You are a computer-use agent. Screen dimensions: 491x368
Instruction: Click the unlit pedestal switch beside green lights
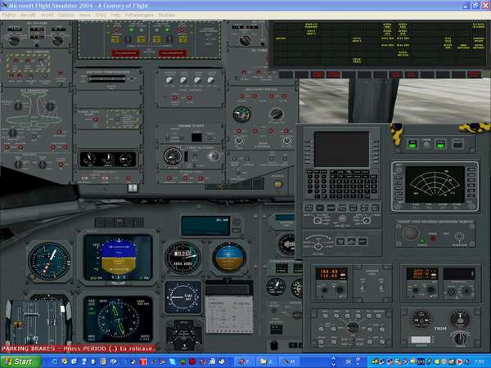(457, 145)
